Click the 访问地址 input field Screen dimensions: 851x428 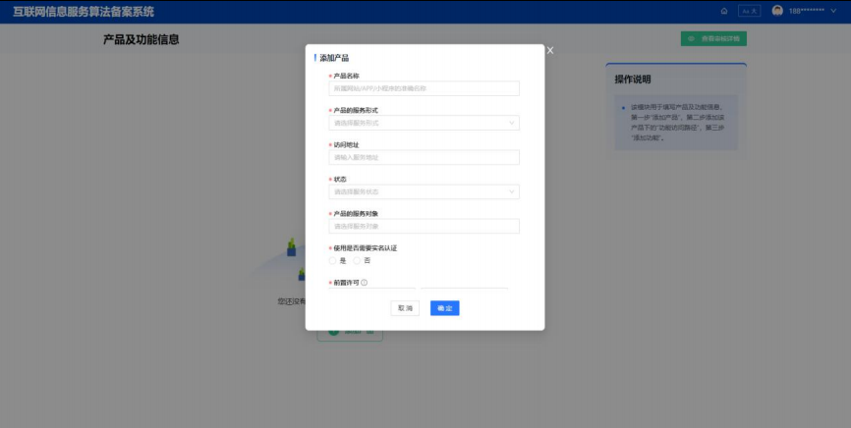pos(424,157)
